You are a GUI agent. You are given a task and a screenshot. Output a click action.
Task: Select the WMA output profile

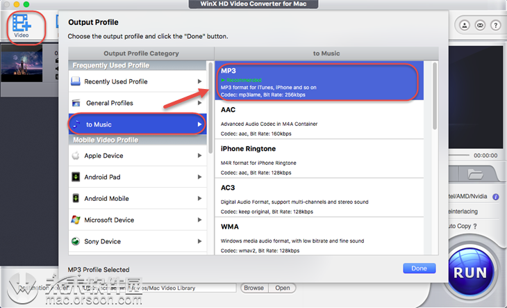pyautogui.click(x=319, y=236)
